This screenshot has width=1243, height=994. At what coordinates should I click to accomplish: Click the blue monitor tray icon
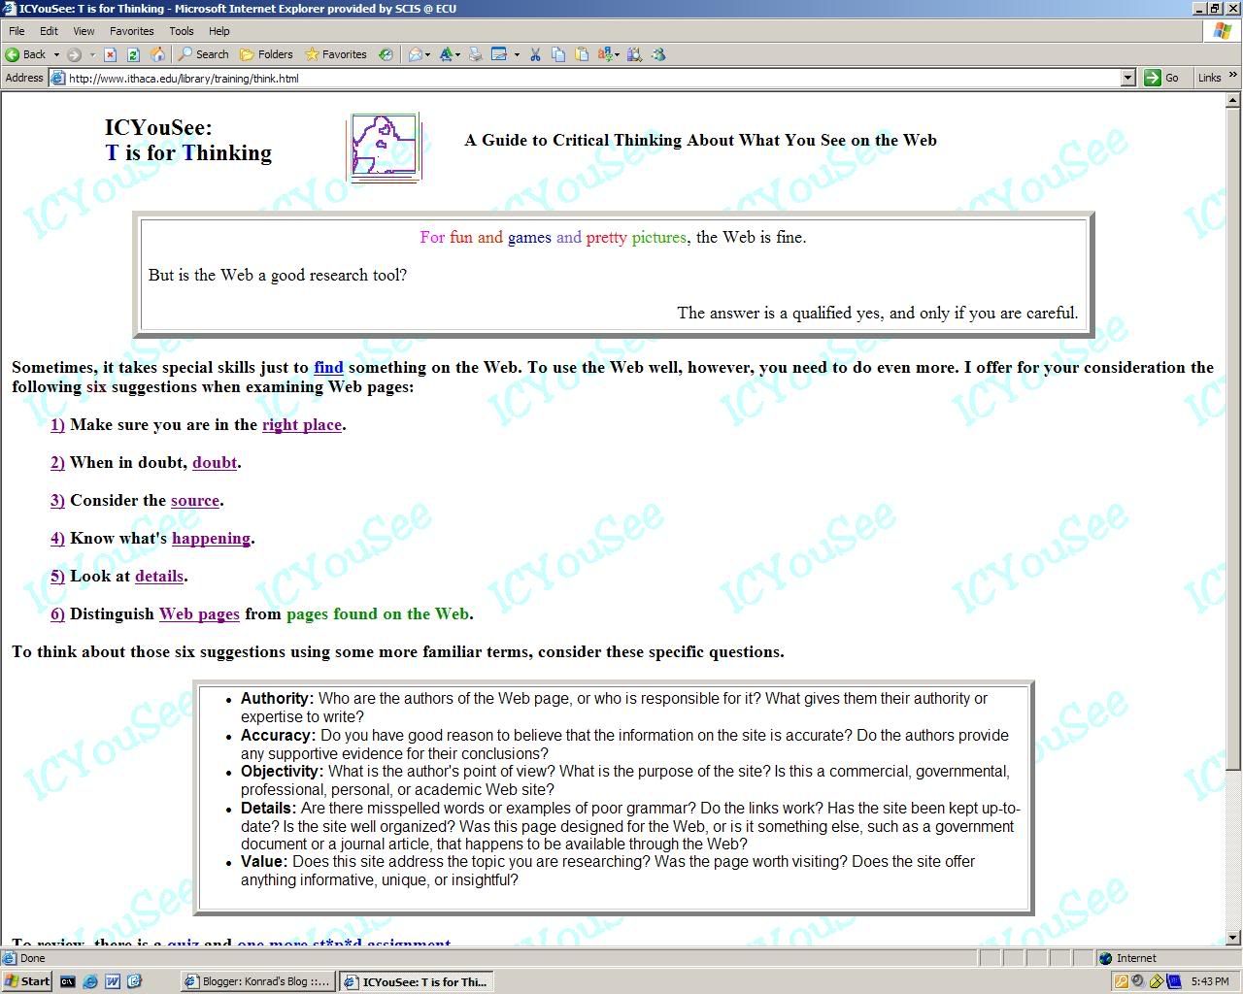(x=1173, y=981)
